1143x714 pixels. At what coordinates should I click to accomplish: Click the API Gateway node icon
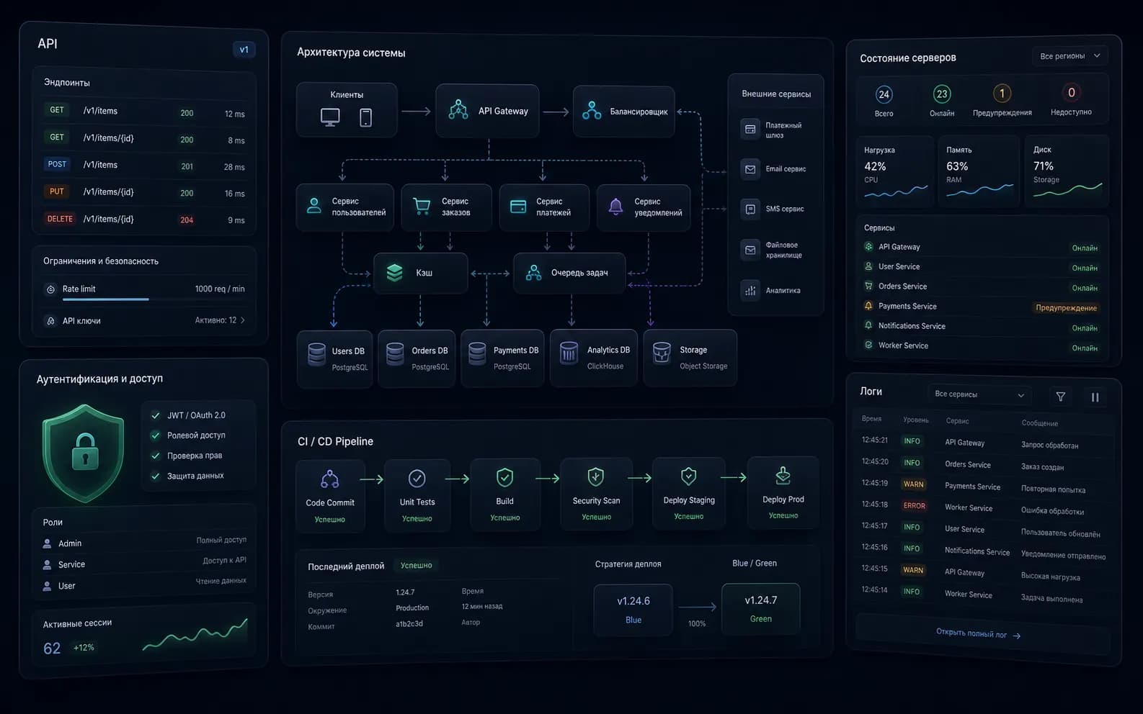pyautogui.click(x=458, y=110)
